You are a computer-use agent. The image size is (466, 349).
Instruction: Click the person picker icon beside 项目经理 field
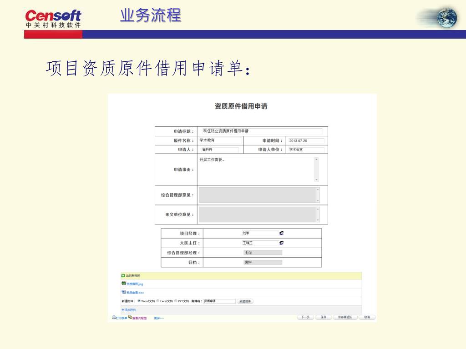point(281,233)
